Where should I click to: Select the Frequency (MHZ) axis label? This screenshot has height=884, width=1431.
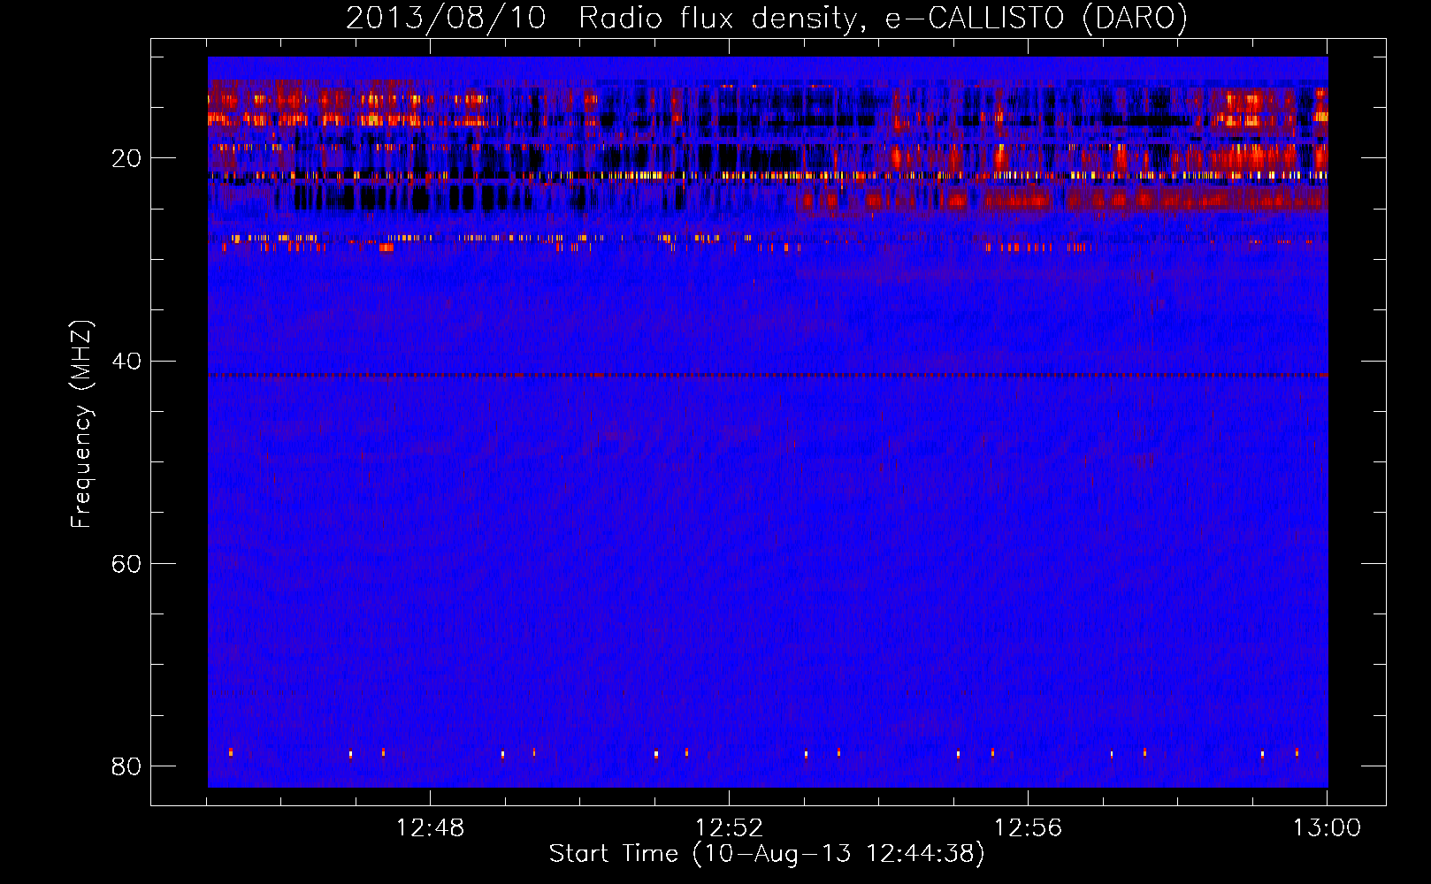(x=80, y=423)
